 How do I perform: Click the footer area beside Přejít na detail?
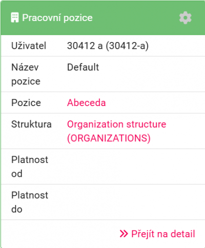point(60,234)
